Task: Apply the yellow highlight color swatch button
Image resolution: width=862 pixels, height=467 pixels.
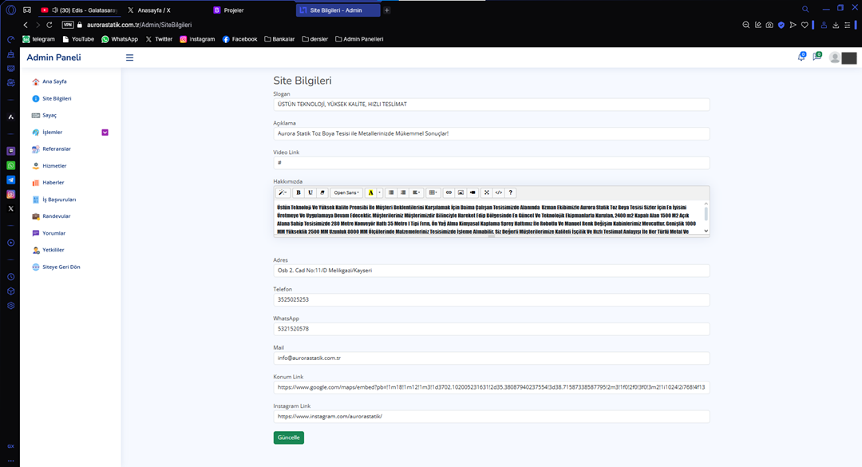Action: 370,192
